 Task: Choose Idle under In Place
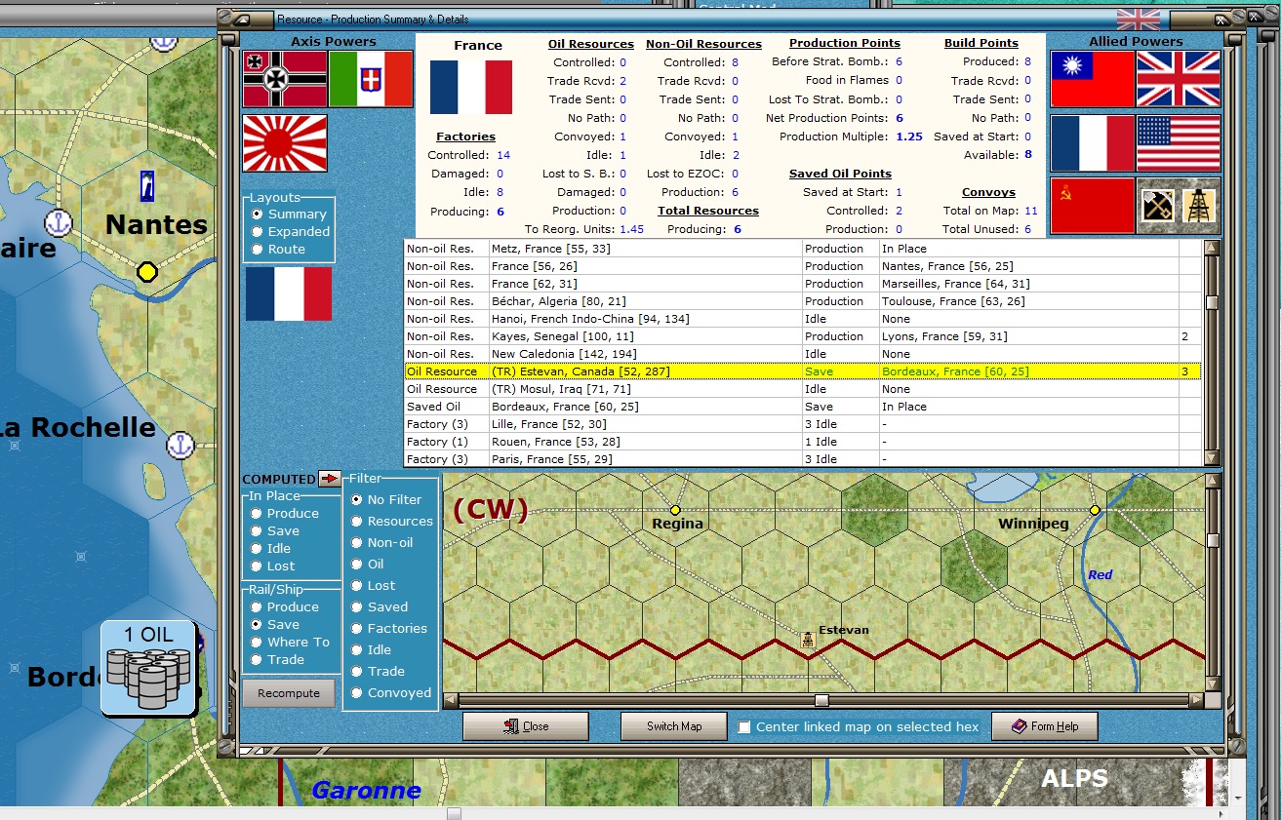[x=257, y=548]
